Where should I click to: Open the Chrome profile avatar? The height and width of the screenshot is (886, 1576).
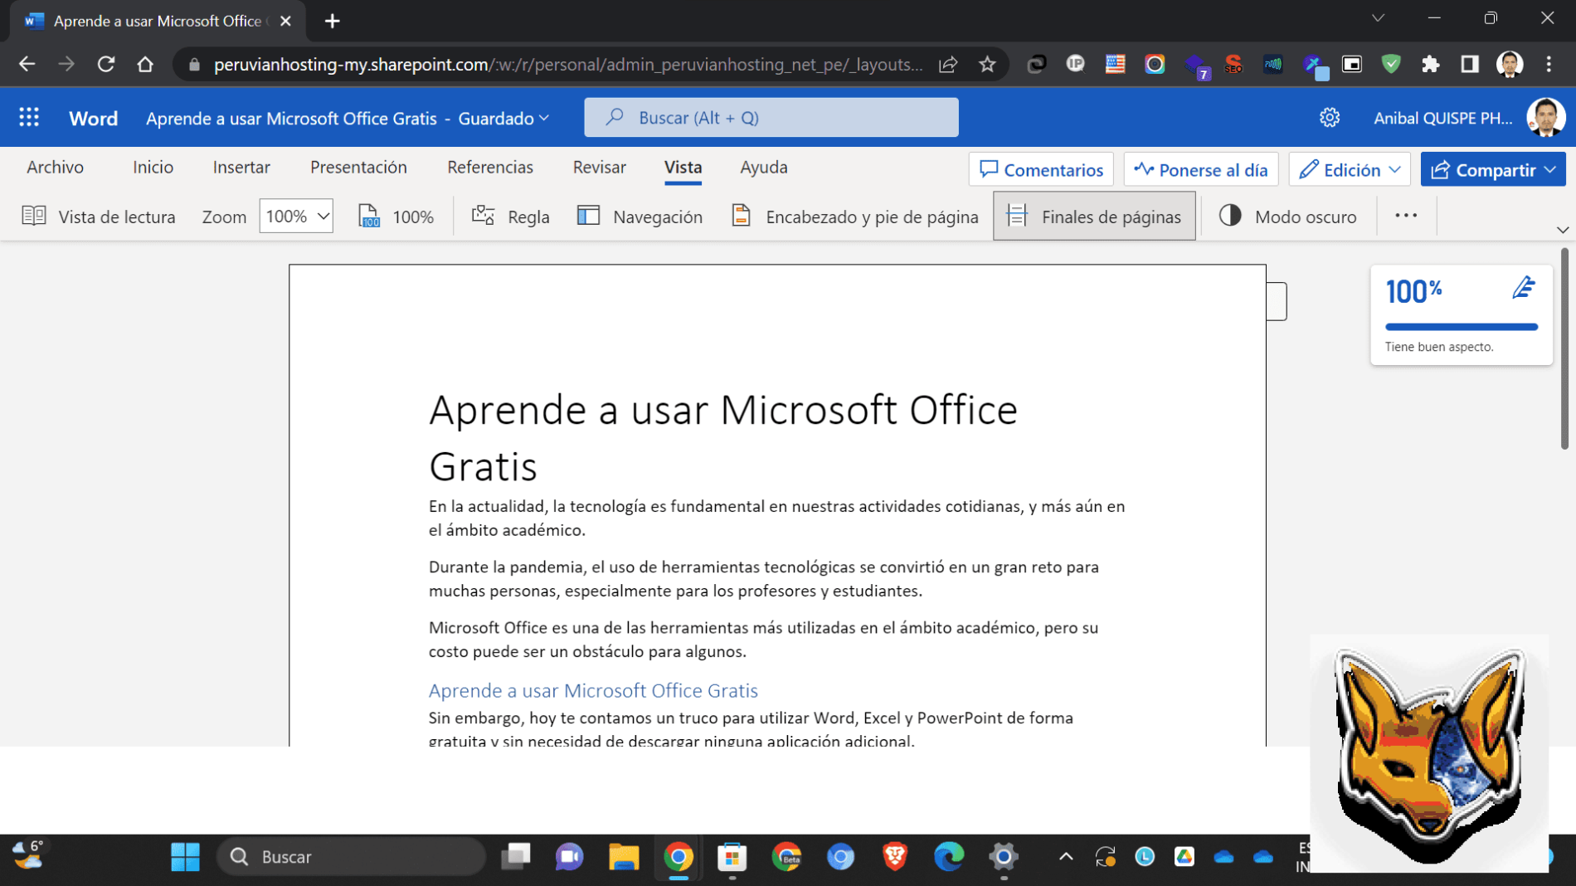[x=1510, y=64]
